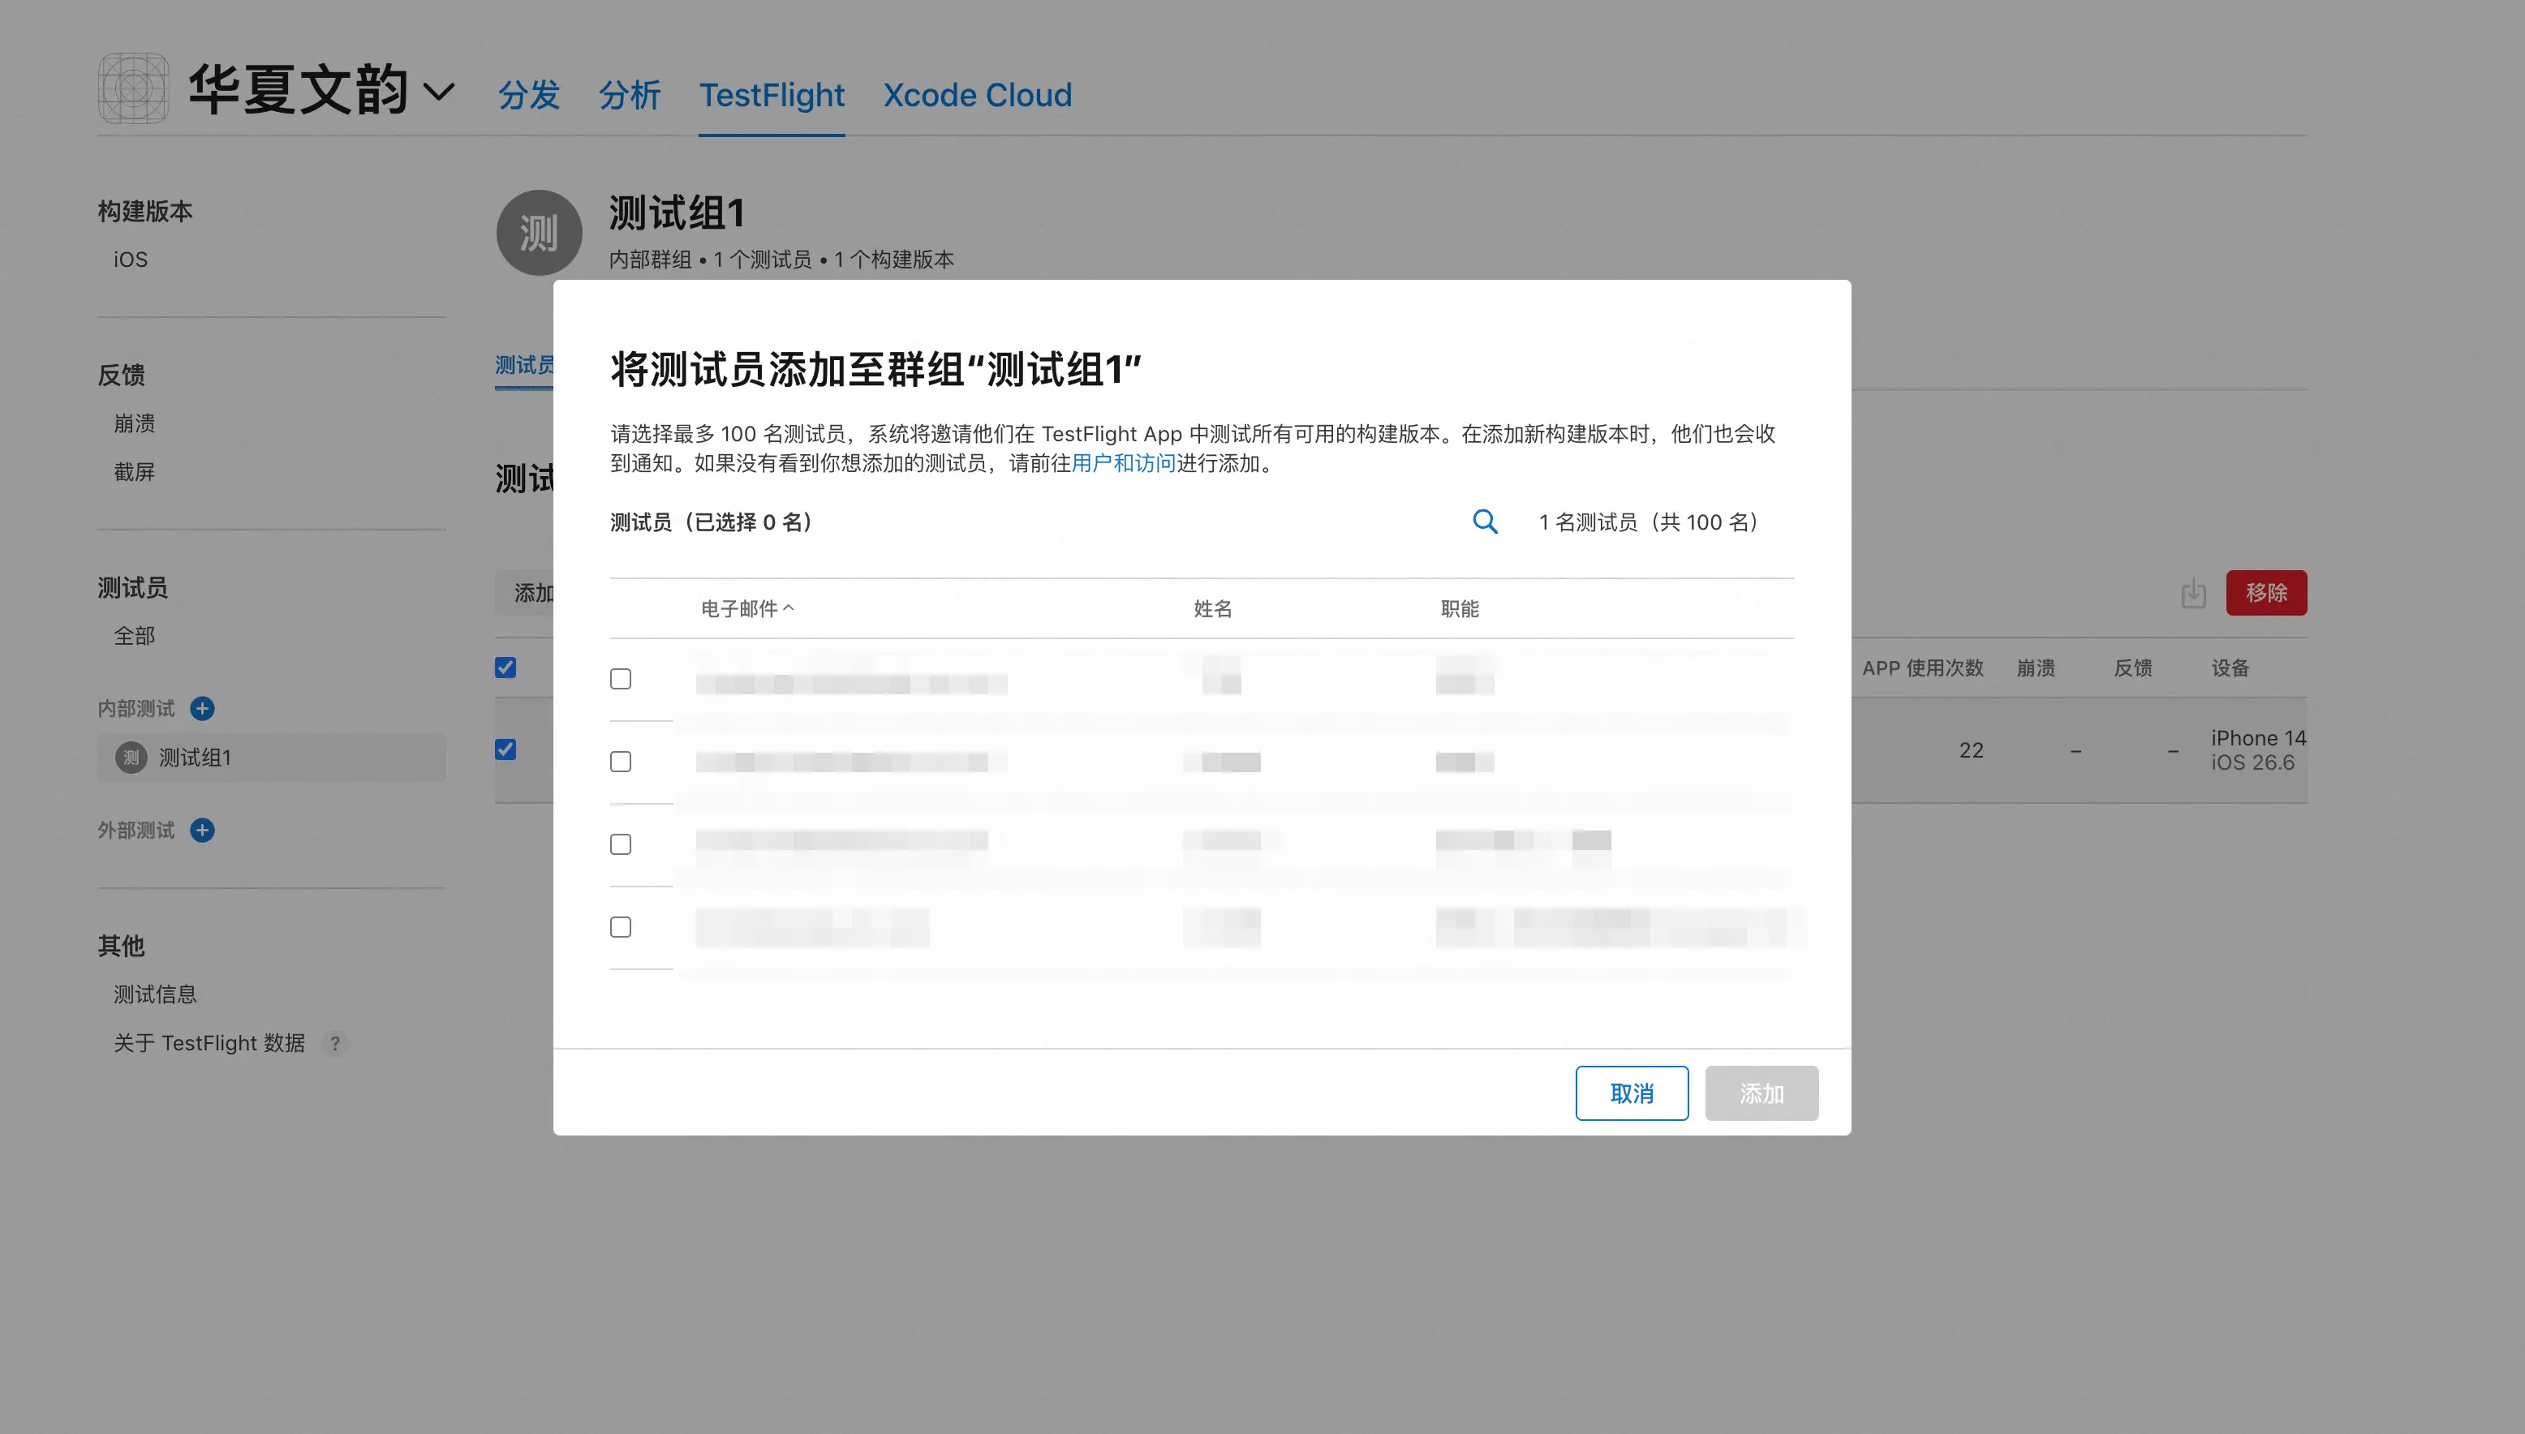Open 崩溃 feedback in sidebar
The width and height of the screenshot is (2525, 1434).
point(134,423)
